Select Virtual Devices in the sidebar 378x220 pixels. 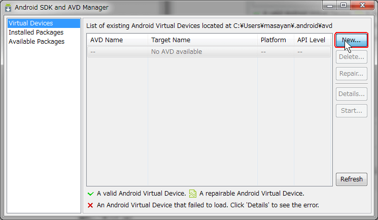[30, 23]
